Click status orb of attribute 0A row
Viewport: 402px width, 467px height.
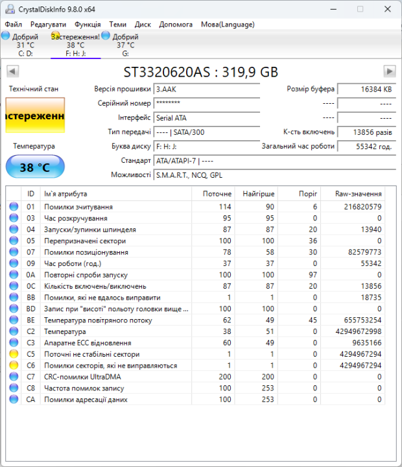[14, 274]
